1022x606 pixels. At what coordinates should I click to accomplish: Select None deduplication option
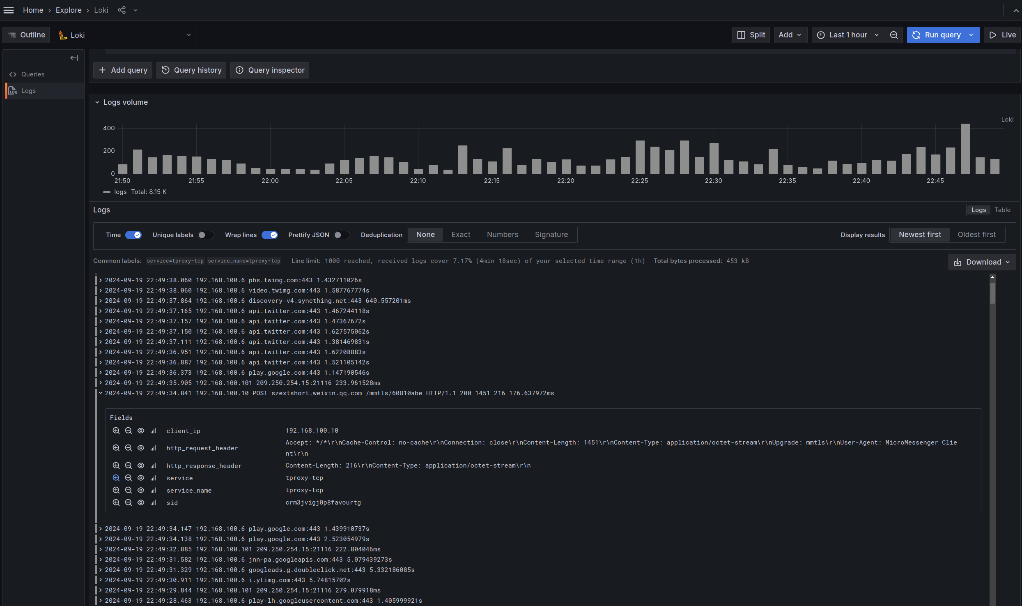click(425, 235)
